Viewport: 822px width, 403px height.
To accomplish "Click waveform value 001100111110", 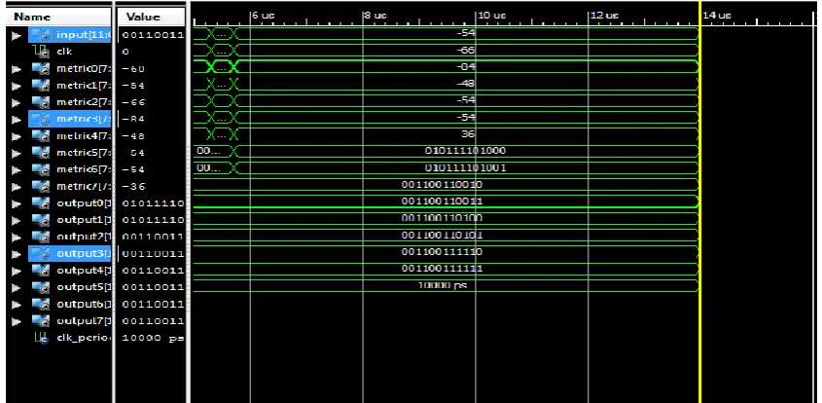I will coord(442,252).
